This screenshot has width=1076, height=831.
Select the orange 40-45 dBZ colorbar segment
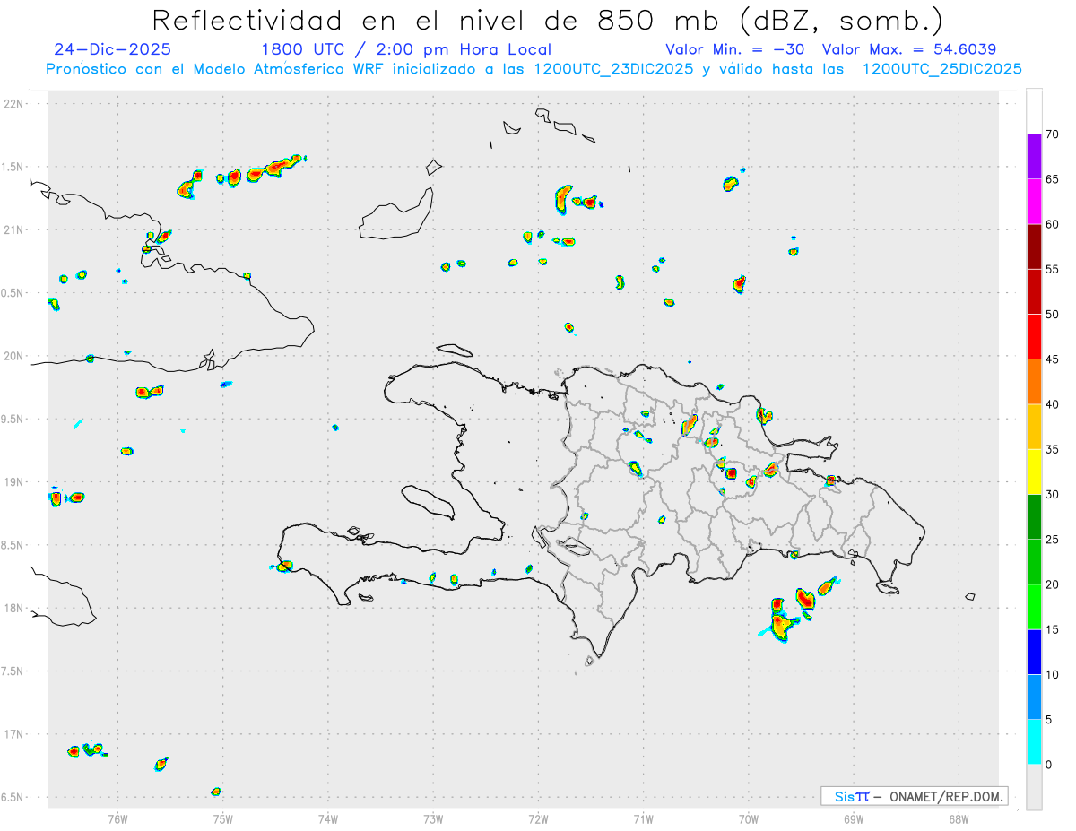(x=1034, y=382)
